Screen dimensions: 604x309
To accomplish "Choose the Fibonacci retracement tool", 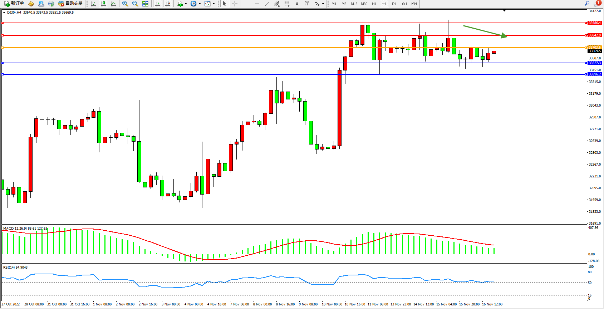I will [287, 4].
